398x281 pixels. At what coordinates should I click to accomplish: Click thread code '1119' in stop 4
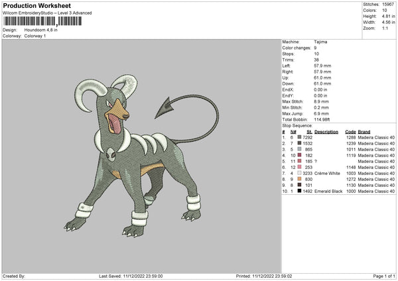pyautogui.click(x=351, y=156)
